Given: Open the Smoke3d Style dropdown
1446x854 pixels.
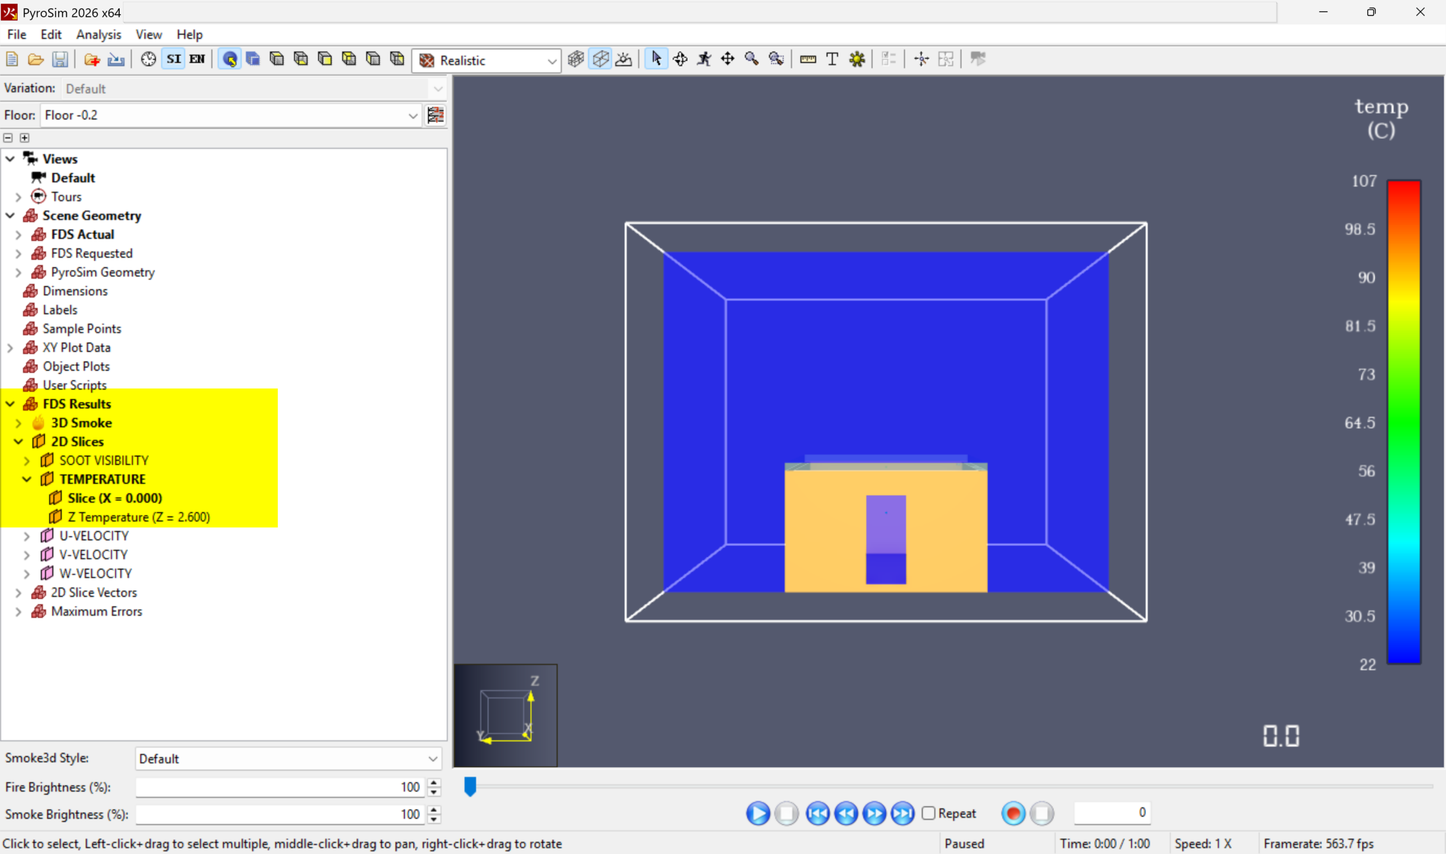Looking at the screenshot, I should [x=289, y=758].
